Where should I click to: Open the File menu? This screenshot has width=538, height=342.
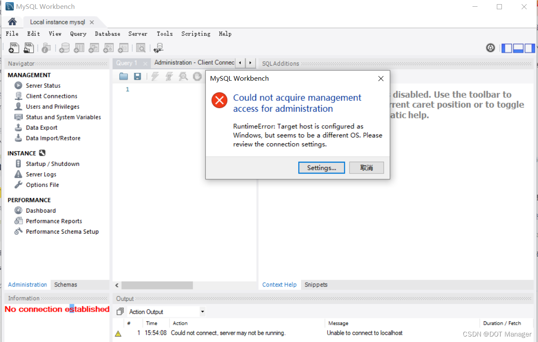click(x=12, y=34)
